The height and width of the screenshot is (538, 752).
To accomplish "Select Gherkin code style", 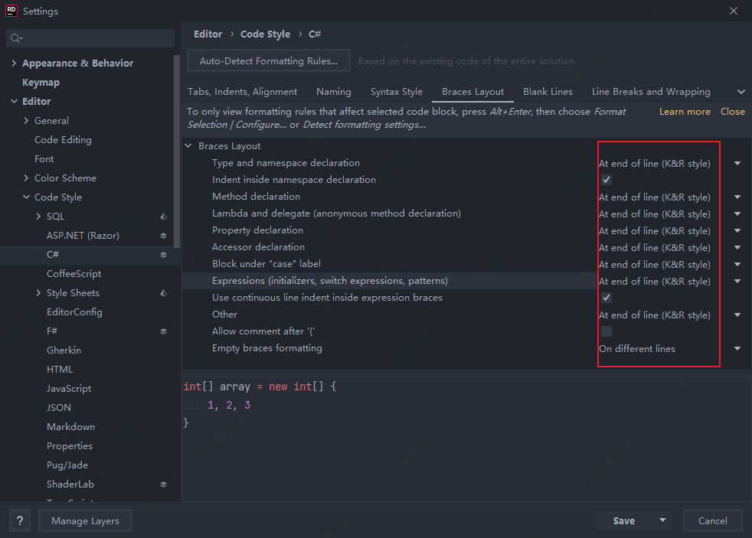I will (x=64, y=351).
